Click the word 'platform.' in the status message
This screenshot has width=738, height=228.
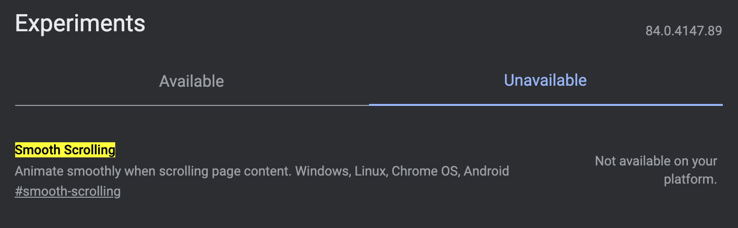pyautogui.click(x=690, y=180)
